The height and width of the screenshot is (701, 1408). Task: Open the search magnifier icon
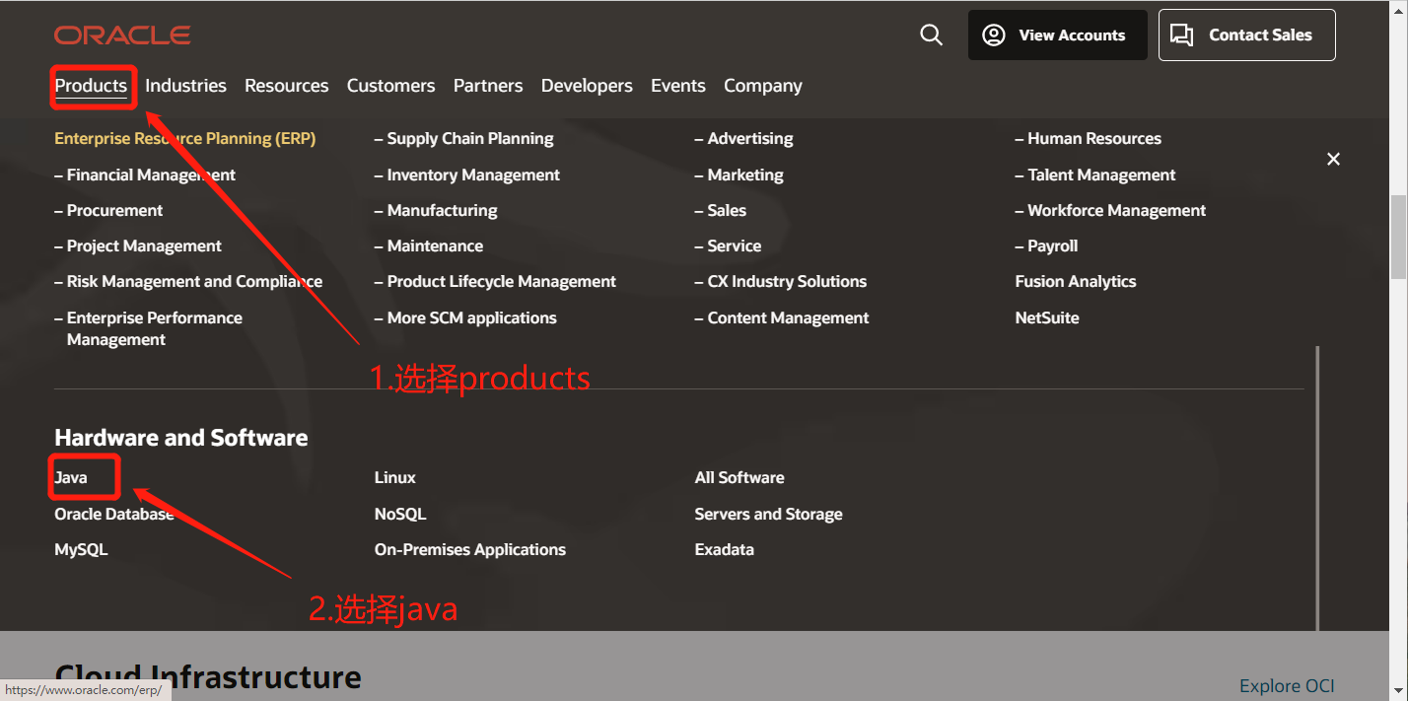[x=931, y=35]
